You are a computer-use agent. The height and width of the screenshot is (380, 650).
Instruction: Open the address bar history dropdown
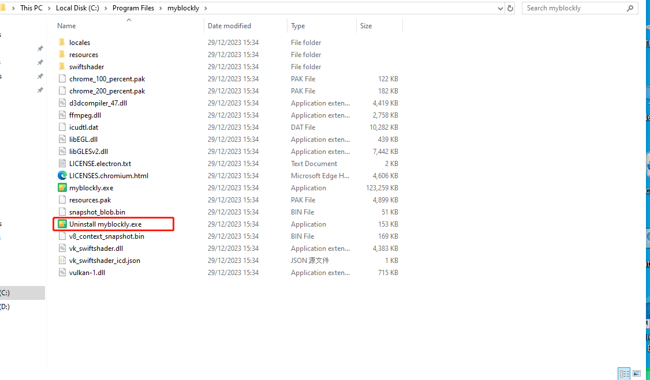tap(500, 8)
